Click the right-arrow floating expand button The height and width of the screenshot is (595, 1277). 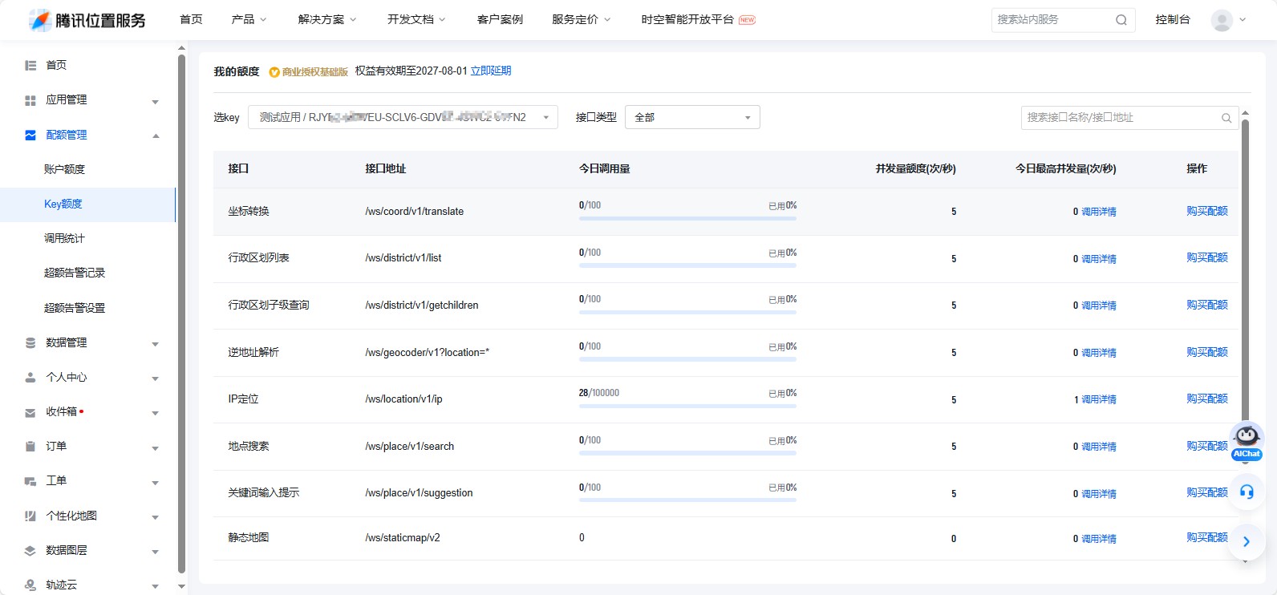(1247, 542)
